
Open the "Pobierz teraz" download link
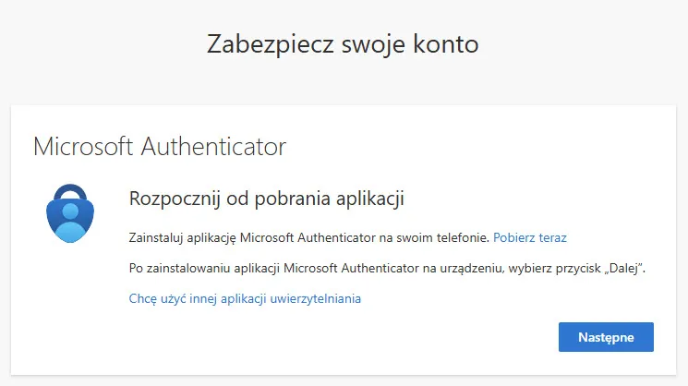(529, 237)
